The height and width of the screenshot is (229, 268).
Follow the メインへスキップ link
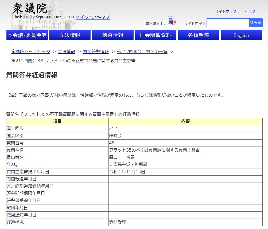pos(92,17)
